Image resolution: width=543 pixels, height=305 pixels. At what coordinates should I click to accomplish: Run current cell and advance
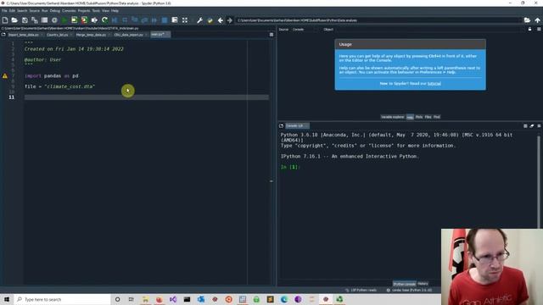click(84, 20)
